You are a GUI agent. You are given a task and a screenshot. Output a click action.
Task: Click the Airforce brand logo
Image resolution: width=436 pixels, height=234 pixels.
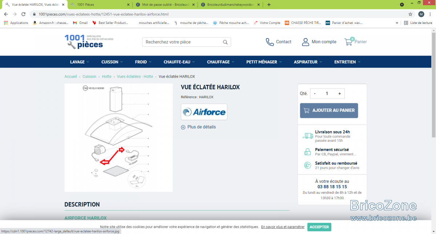[x=204, y=112]
